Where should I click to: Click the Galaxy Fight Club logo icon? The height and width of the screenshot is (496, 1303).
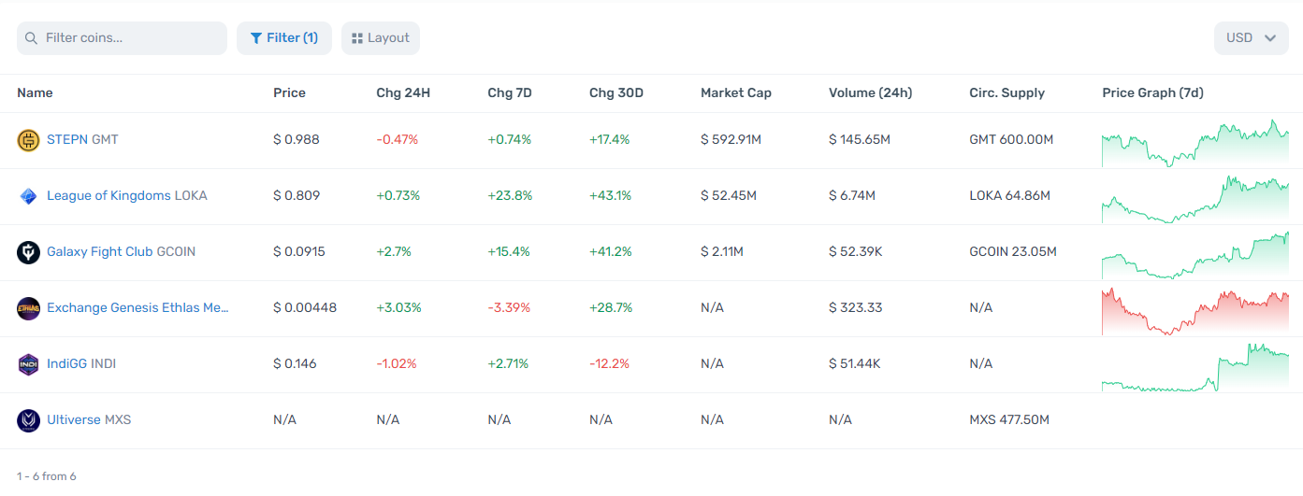[x=28, y=252]
